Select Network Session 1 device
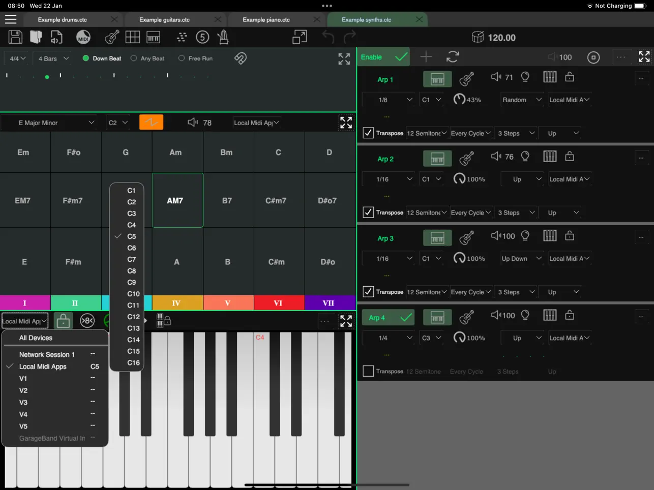 click(x=55, y=354)
